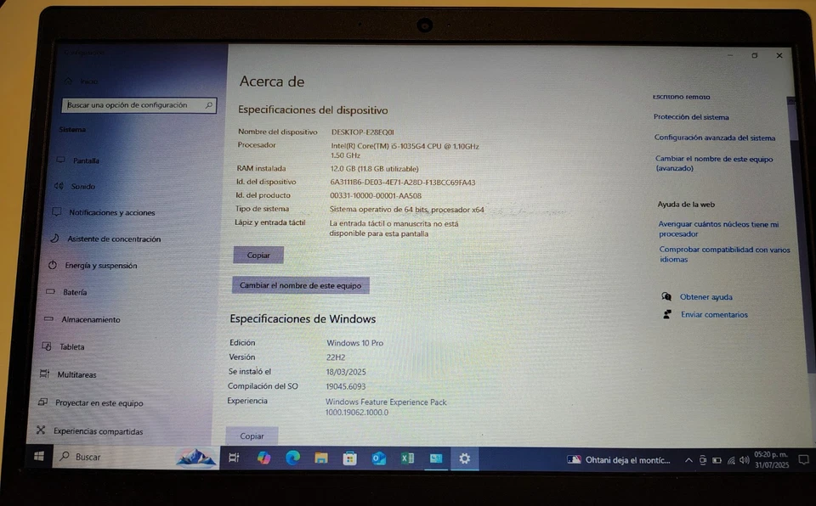Click the Sonido speaker icon in sidebar
Image resolution: width=816 pixels, height=506 pixels.
pos(59,186)
